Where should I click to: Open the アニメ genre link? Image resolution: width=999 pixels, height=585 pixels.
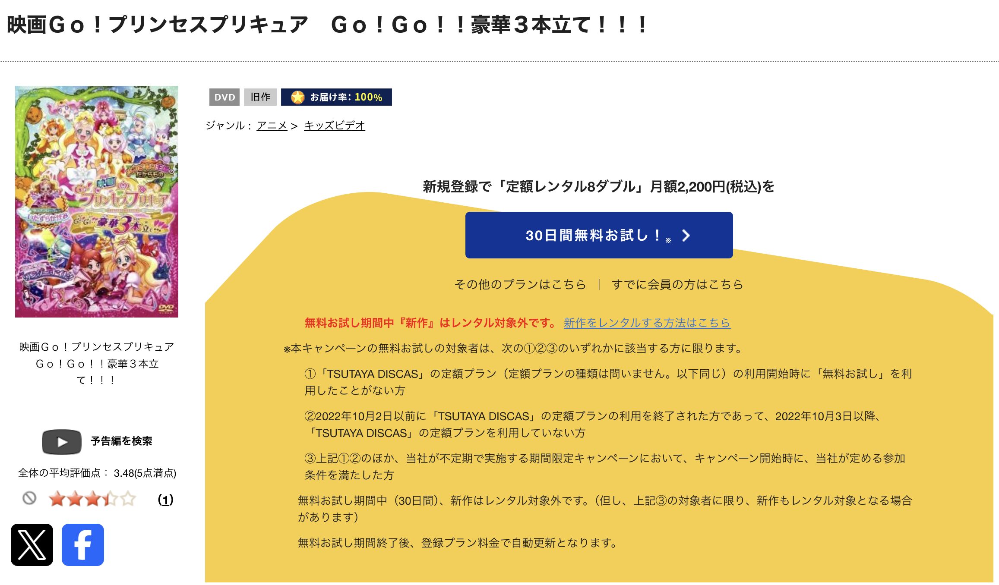(272, 126)
